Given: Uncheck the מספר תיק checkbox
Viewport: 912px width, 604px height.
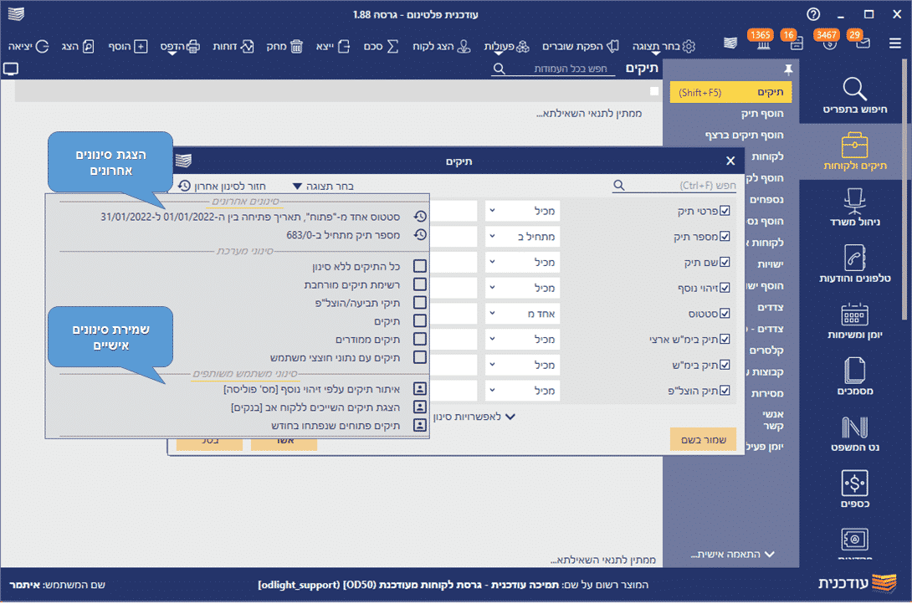Looking at the screenshot, I should point(725,236).
